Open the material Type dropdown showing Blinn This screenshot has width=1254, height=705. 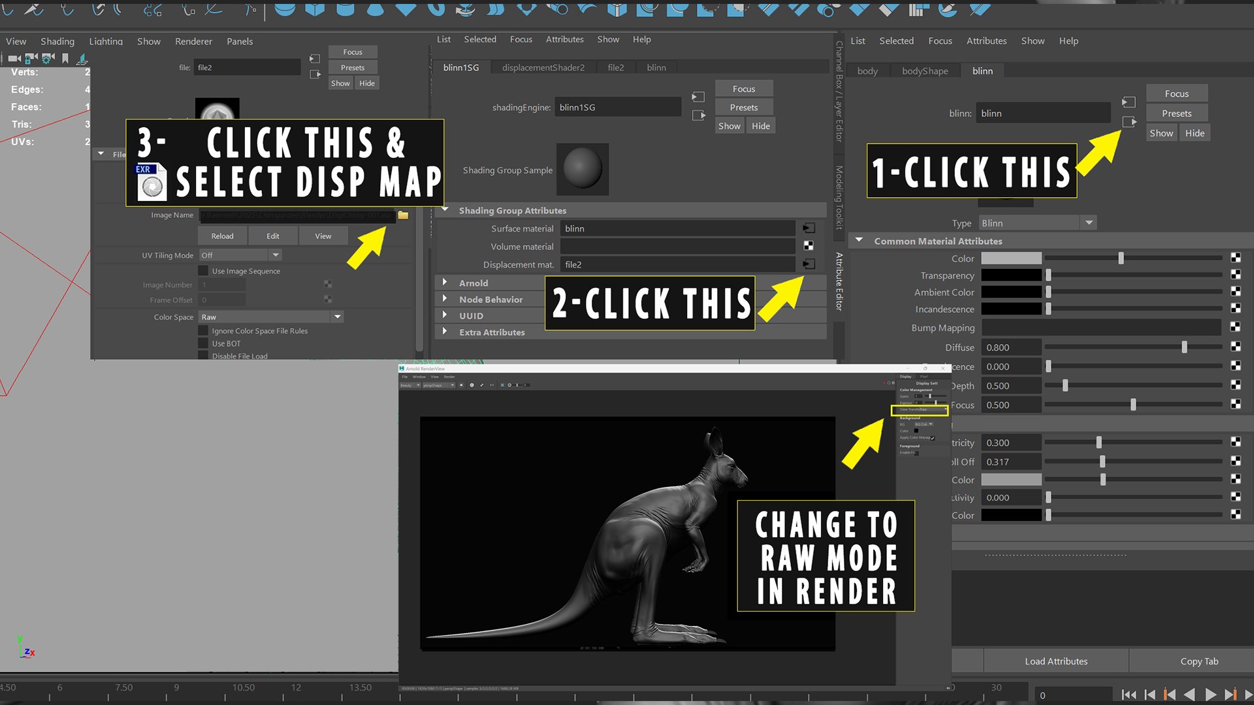pos(1037,223)
